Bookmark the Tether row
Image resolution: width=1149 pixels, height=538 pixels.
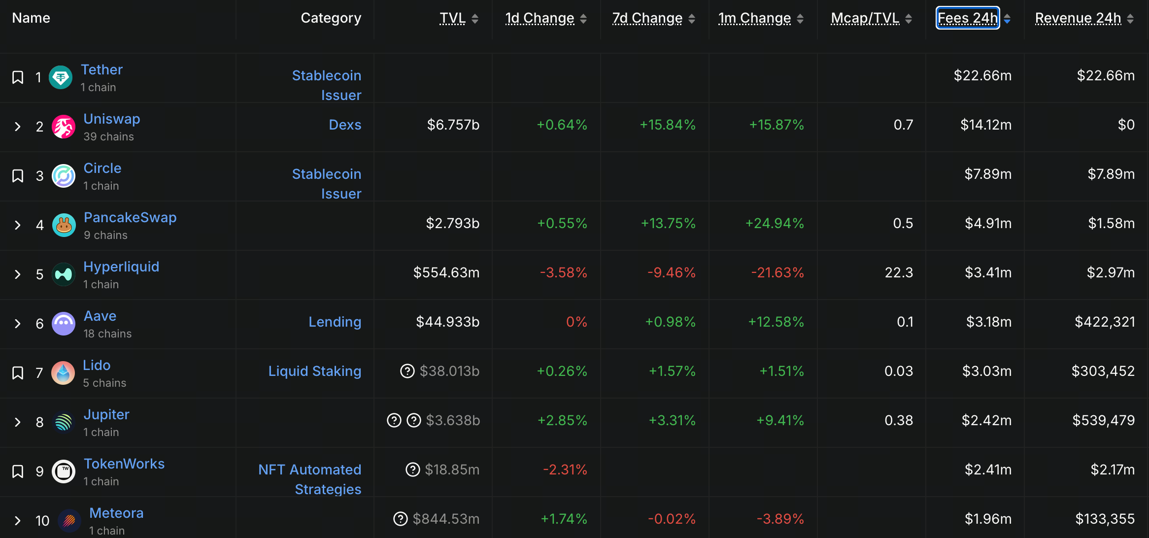point(18,77)
